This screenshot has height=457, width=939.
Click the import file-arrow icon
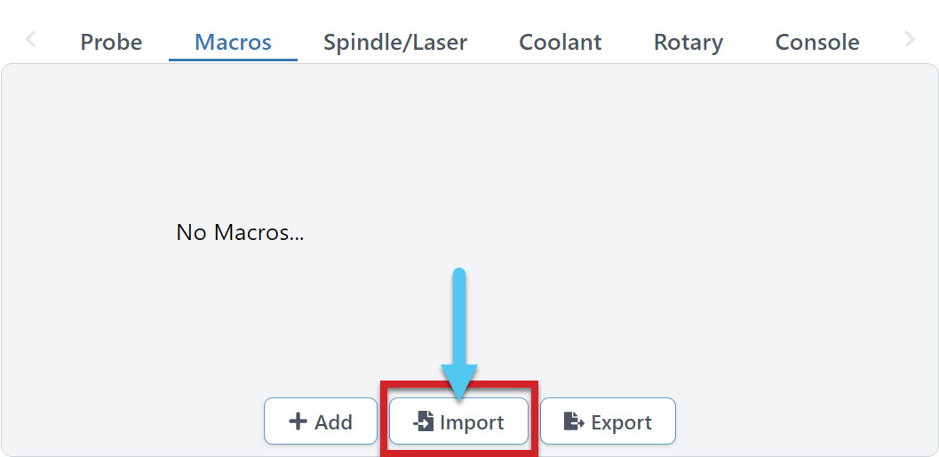click(424, 422)
